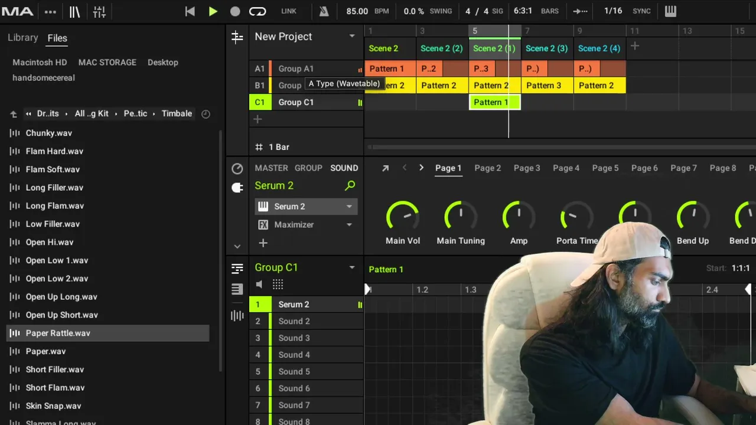Expand the control area chevron

[x=237, y=246]
